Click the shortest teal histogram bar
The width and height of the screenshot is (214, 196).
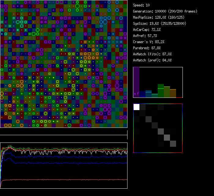click(x=155, y=96)
